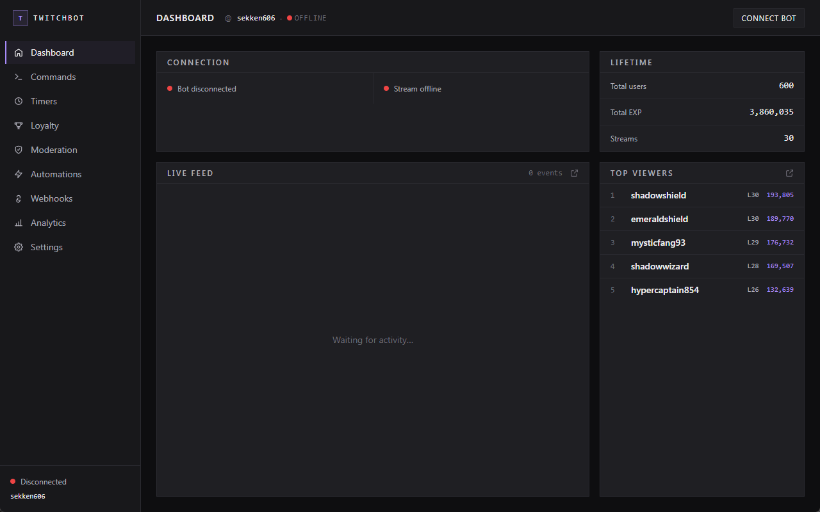The height and width of the screenshot is (512, 820).
Task: Click the sekken606 name in sidebar footer
Action: pos(28,496)
